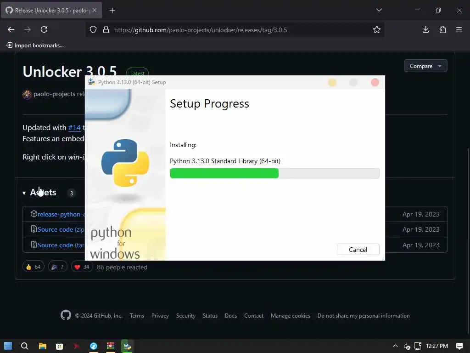The width and height of the screenshot is (470, 353).
Task: React with party popper (7)
Action: (x=58, y=267)
